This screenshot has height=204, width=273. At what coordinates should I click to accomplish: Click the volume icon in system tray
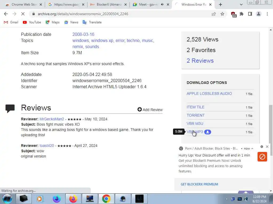[246, 199]
